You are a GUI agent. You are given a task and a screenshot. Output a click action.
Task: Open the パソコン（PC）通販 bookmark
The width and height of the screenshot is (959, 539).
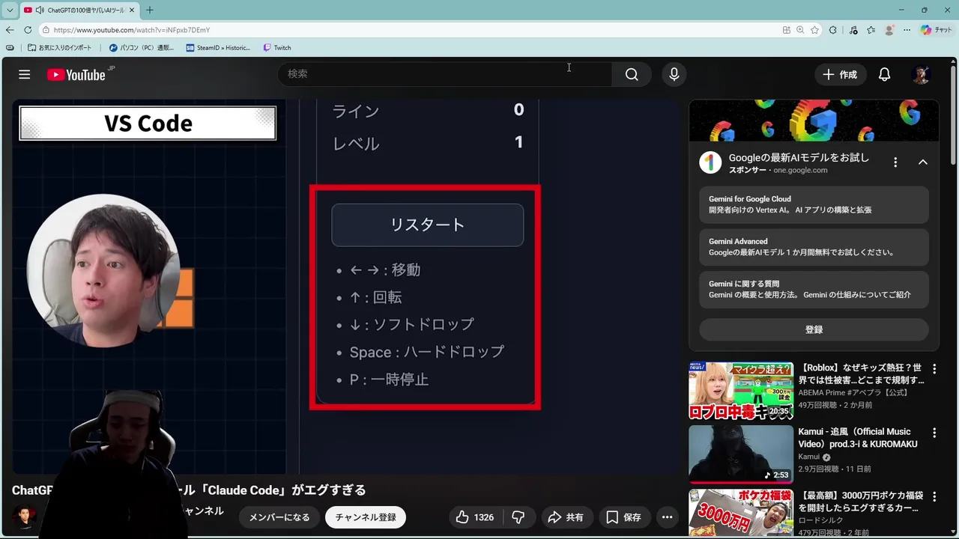[142, 48]
